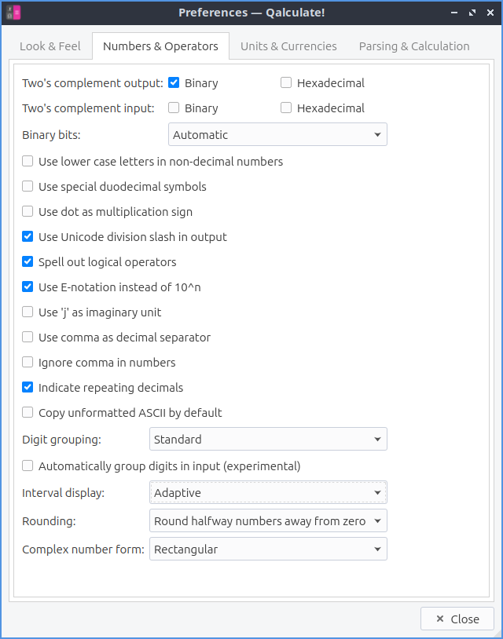Expand the Binary bits dropdown
This screenshot has width=503, height=639.
[277, 135]
